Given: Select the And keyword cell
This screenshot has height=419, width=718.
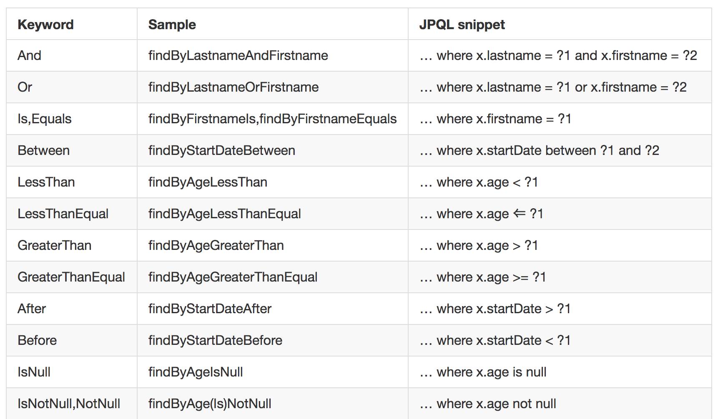Looking at the screenshot, I should (x=30, y=55).
